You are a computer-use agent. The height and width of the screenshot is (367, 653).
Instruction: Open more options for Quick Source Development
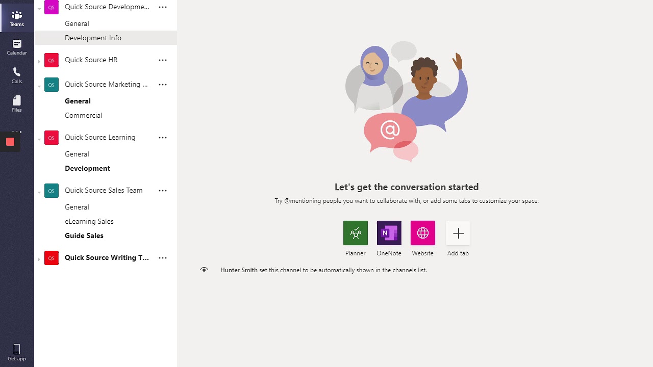(163, 7)
